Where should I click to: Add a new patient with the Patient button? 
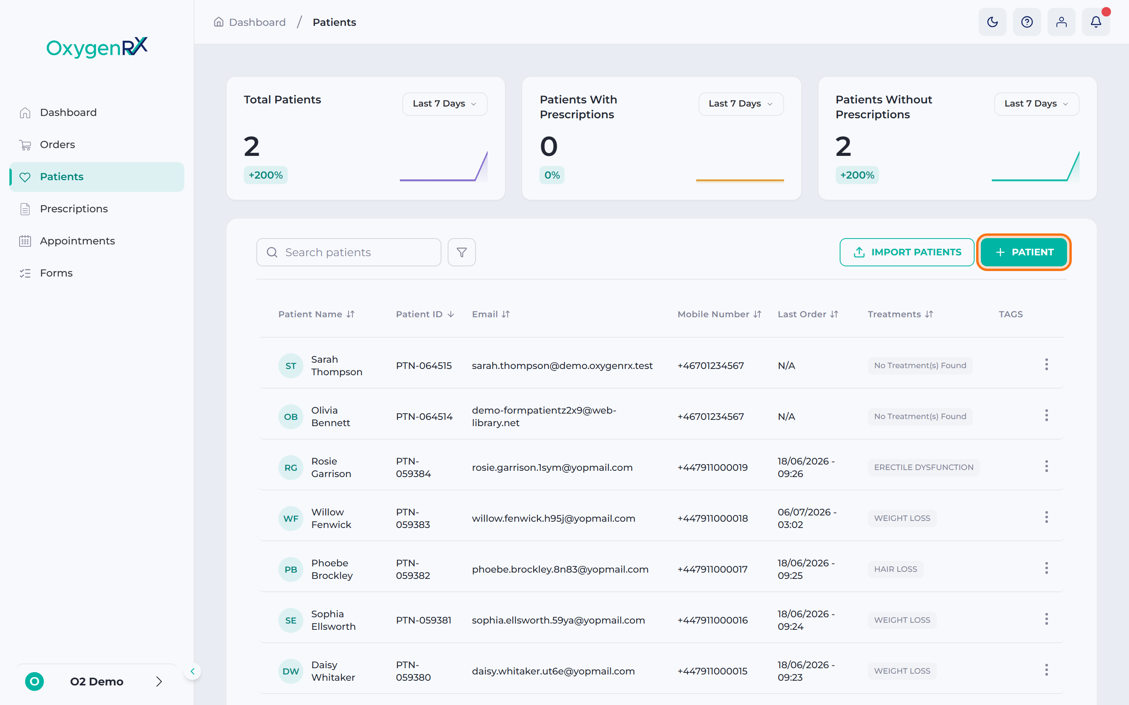point(1024,252)
